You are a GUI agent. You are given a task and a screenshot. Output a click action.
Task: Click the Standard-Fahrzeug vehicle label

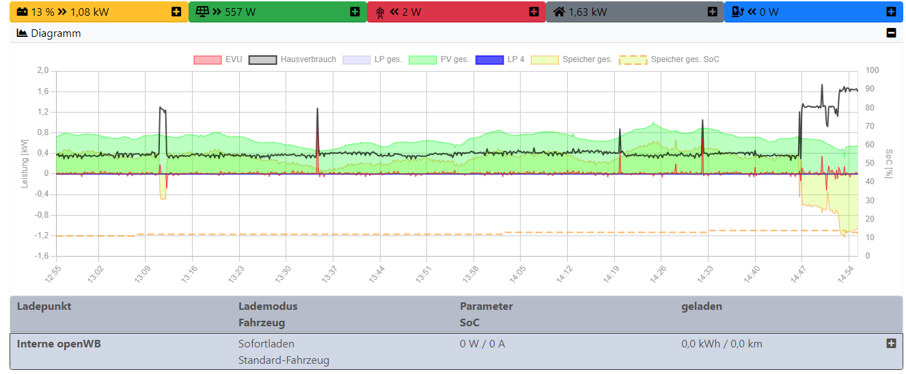(284, 360)
